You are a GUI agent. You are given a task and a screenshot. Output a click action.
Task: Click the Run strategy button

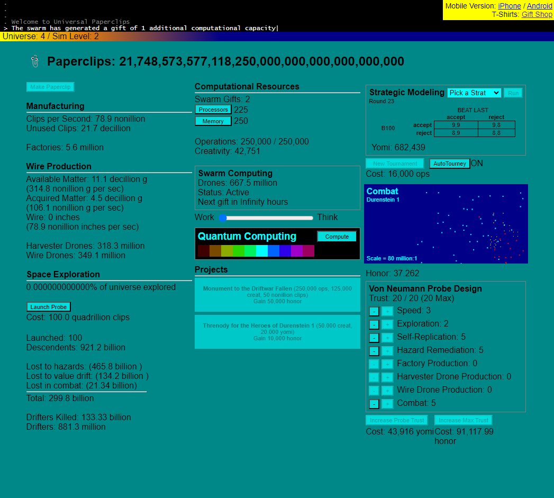pyautogui.click(x=513, y=93)
